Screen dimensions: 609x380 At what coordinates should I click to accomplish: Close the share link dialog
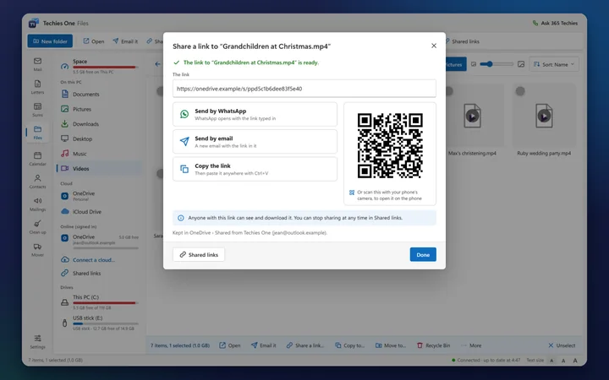pyautogui.click(x=433, y=46)
